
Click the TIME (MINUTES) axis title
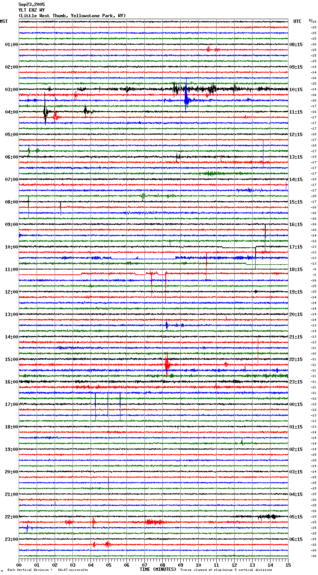click(x=158, y=569)
